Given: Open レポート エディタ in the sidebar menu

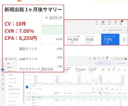Looking at the screenshot, I should 12,101.
